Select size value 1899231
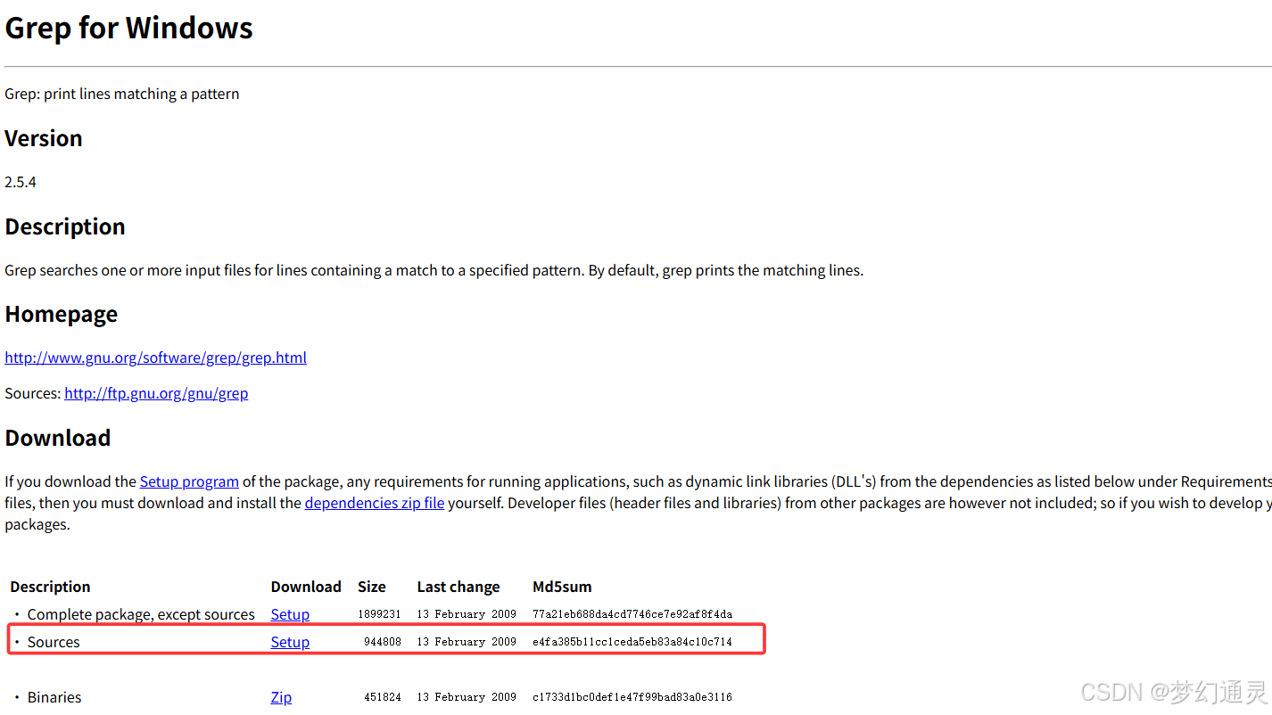 coord(379,614)
